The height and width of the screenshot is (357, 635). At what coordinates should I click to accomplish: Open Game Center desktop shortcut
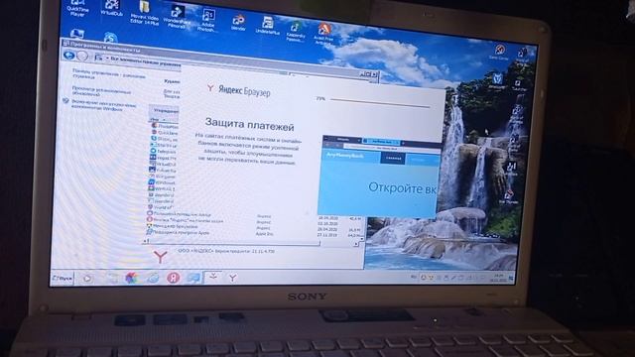499,53
